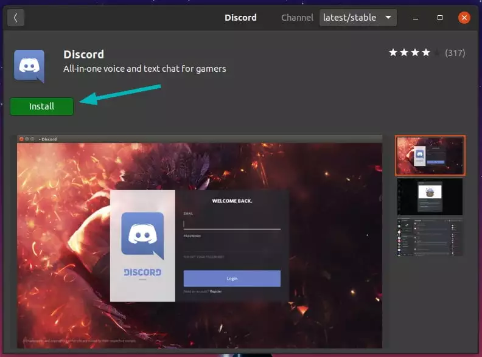Select the first login screenshot thumbnail
Screen dimensions: 482x357
point(430,156)
